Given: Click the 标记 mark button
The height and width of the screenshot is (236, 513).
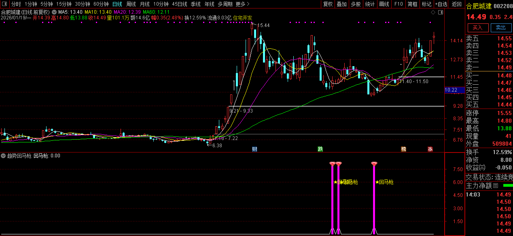Looking at the screenshot, I should pos(426,4).
